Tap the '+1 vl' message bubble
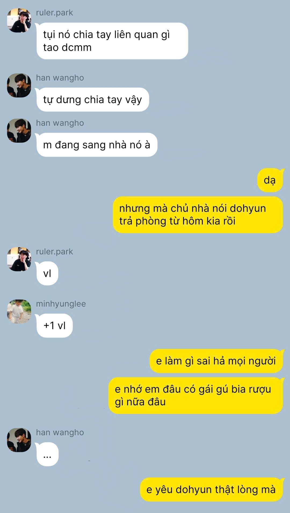Screen dimensions: 290x513 coord(55,326)
